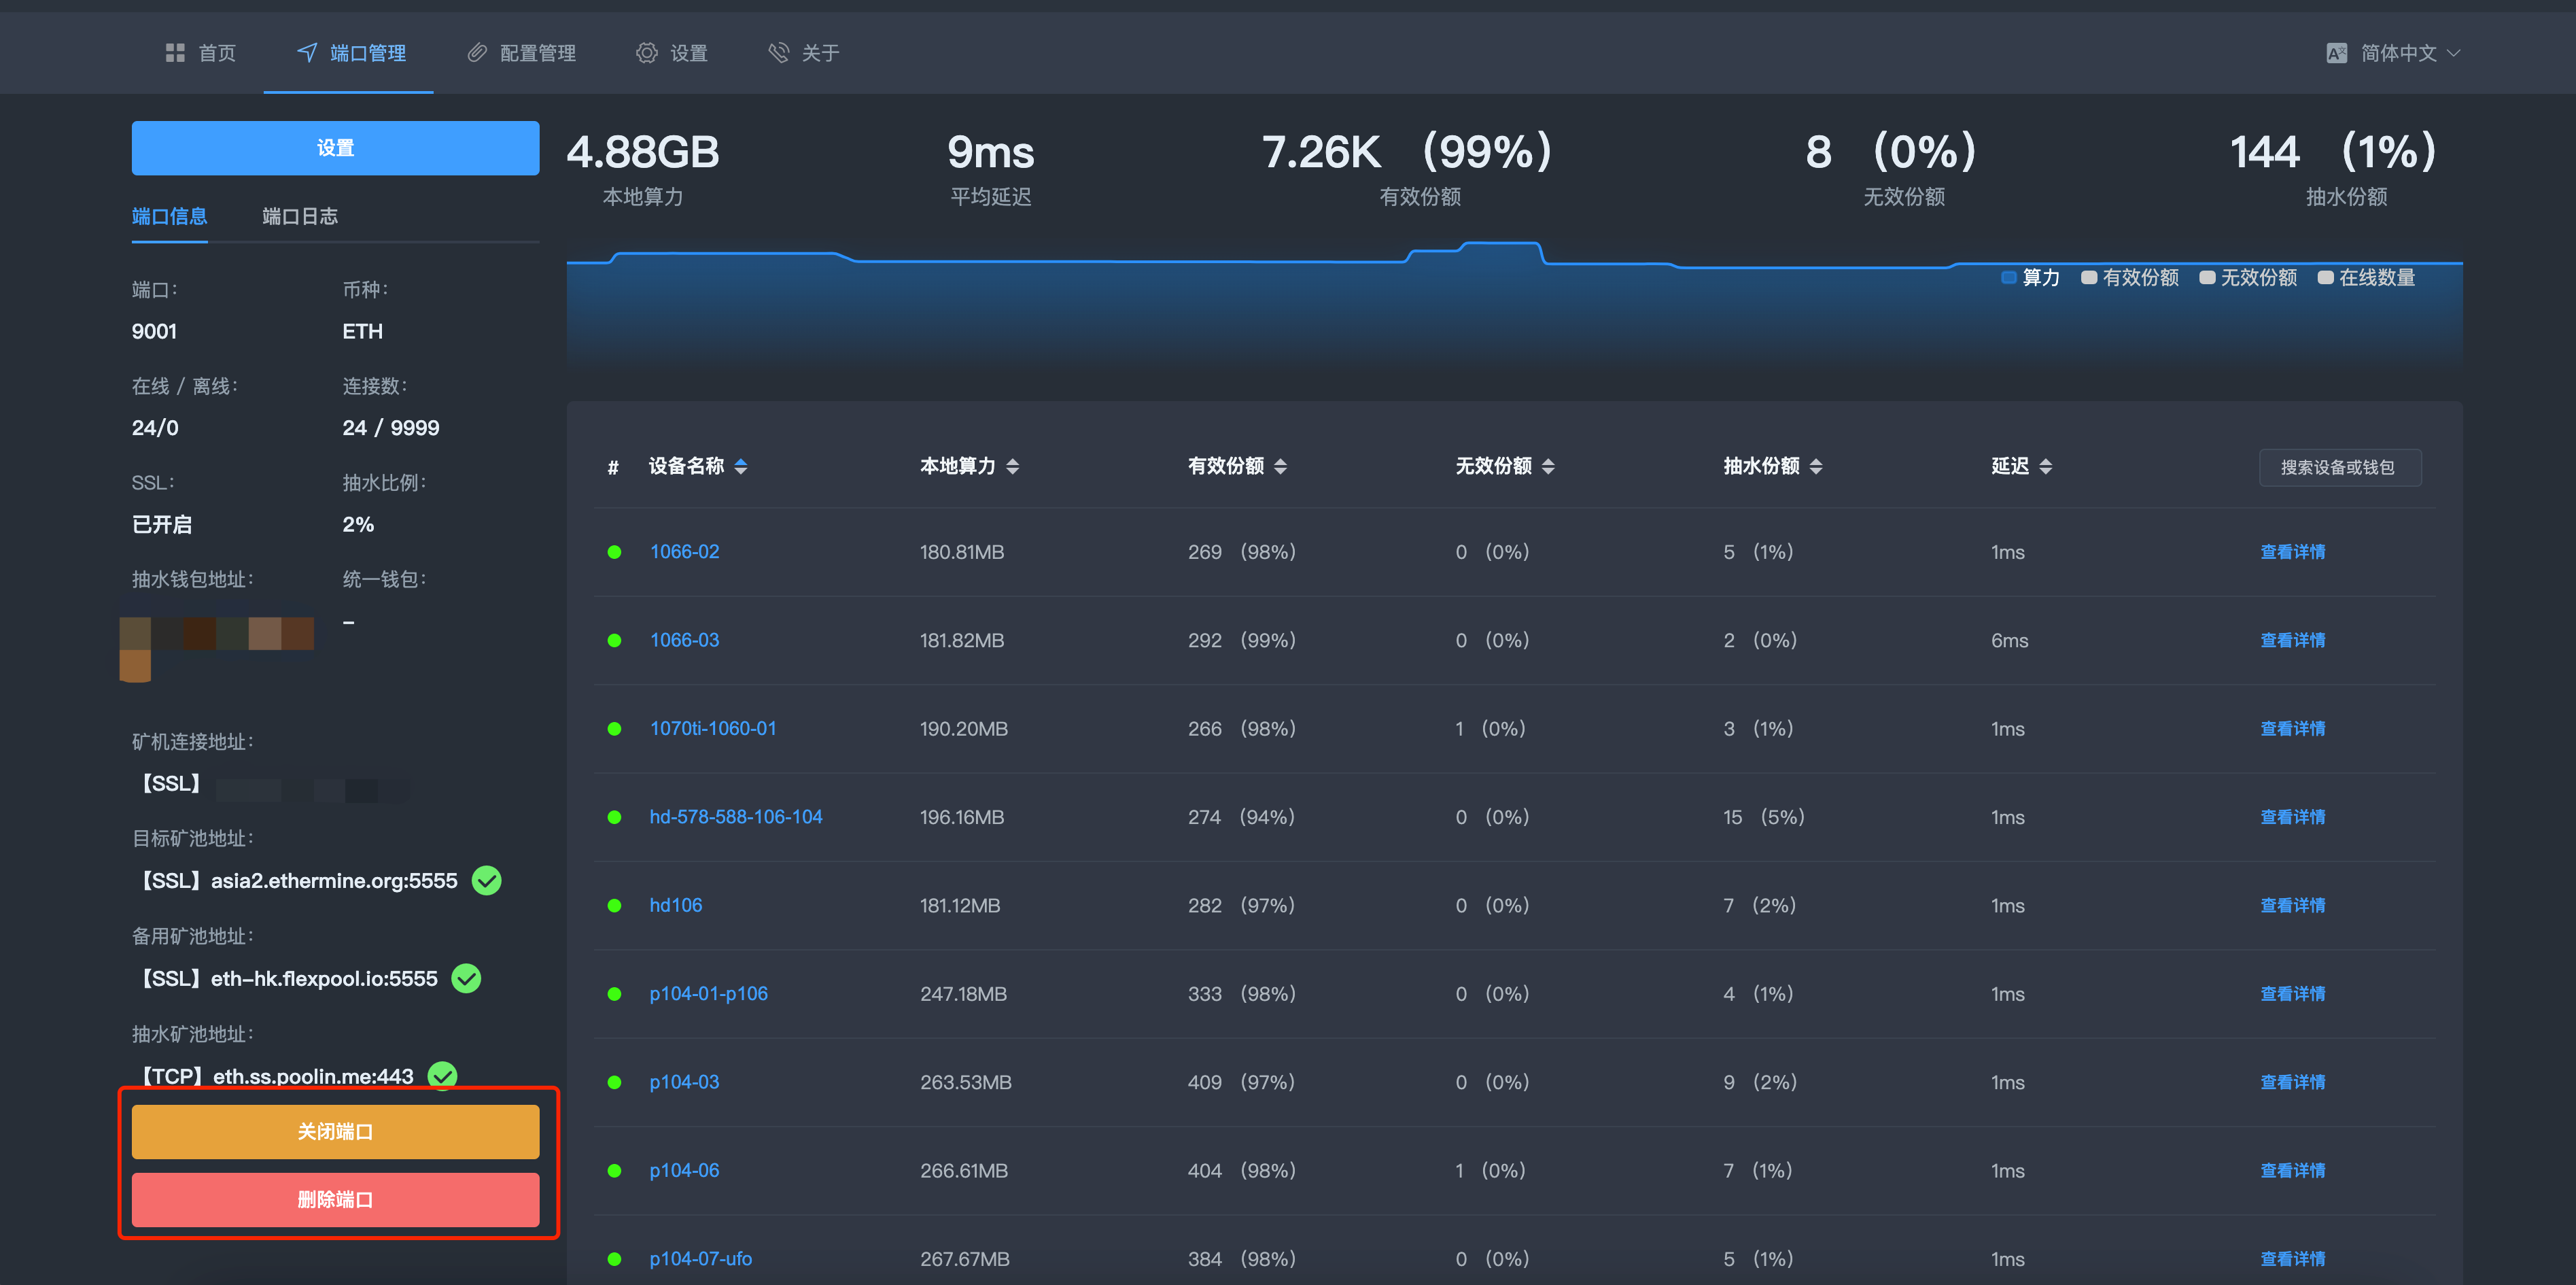Click the About phone icon

click(778, 53)
